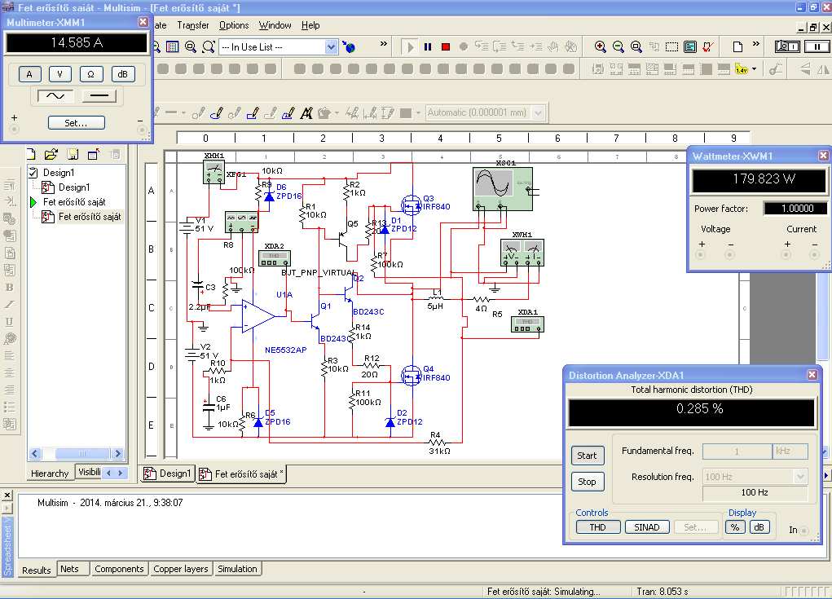Viewport: 832px width, 599px height.
Task: Enable SINAD mode in distortion analyzer
Action: tap(647, 527)
